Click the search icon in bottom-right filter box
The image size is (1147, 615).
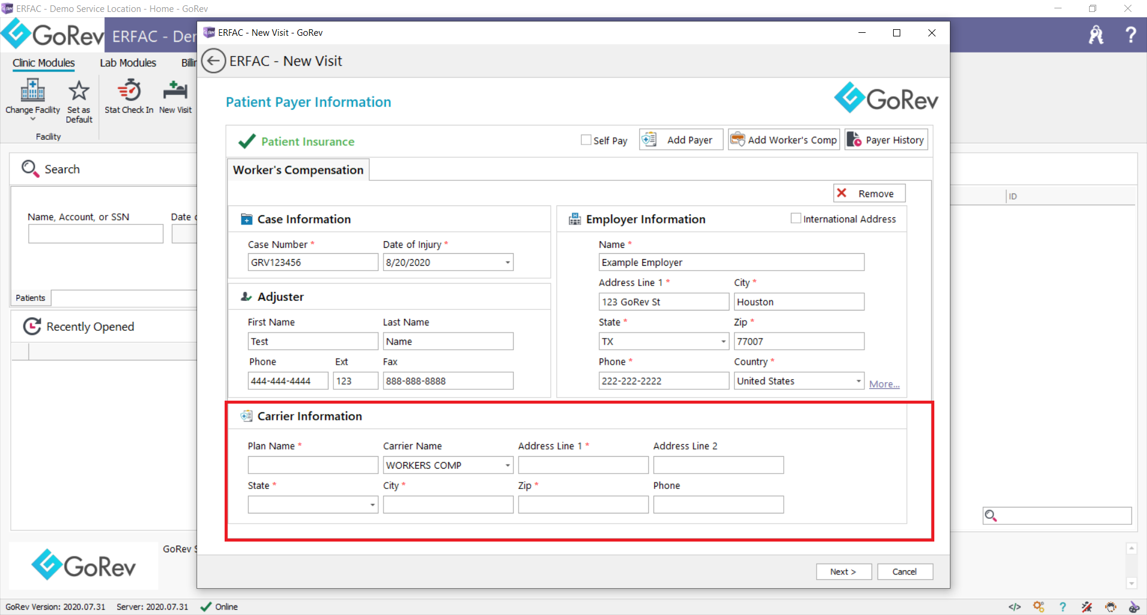(991, 515)
